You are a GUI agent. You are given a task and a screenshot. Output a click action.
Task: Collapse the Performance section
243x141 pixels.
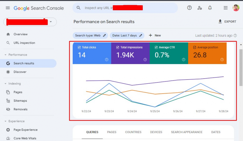tap(6, 55)
